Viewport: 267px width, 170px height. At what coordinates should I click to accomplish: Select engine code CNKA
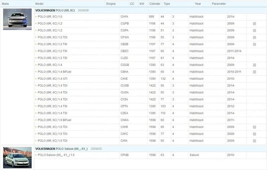pos(124,120)
